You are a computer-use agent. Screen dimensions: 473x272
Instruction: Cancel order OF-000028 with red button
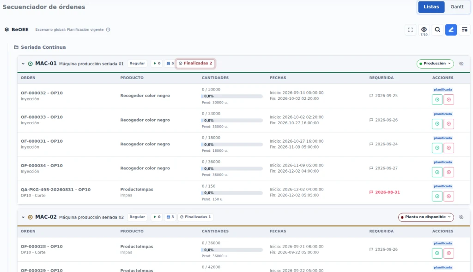[449, 253]
